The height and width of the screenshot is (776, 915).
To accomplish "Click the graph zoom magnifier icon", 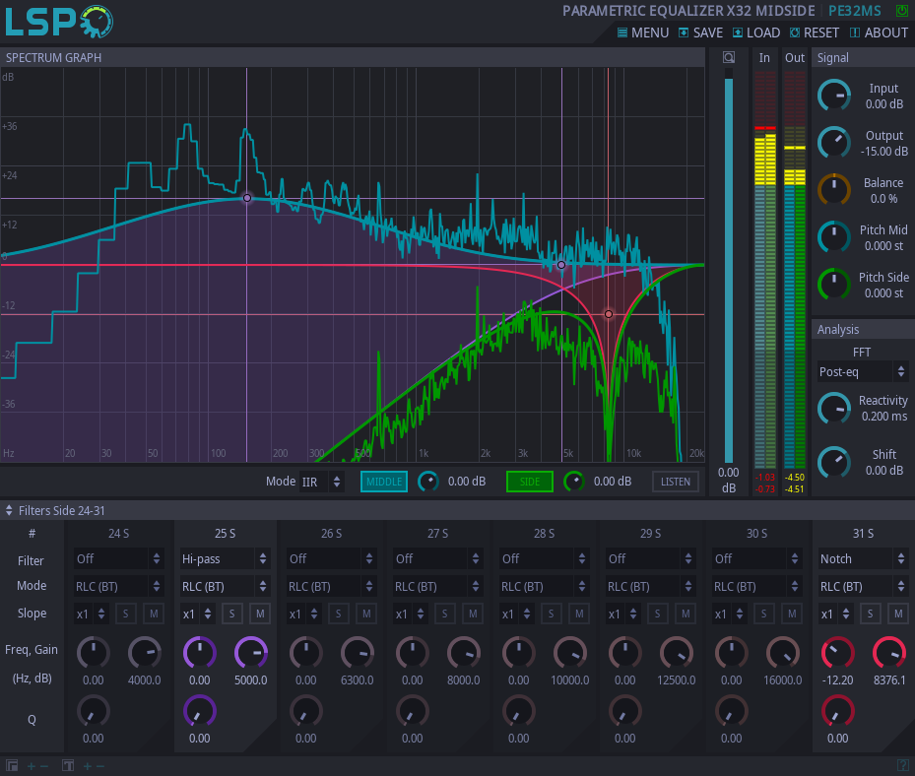I will [x=728, y=57].
